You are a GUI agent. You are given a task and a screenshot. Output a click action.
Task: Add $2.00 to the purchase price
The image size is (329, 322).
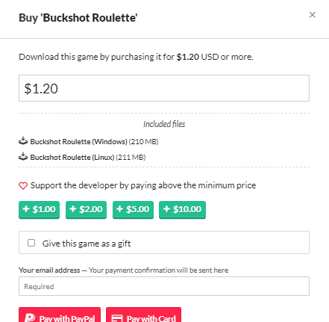[86, 210]
